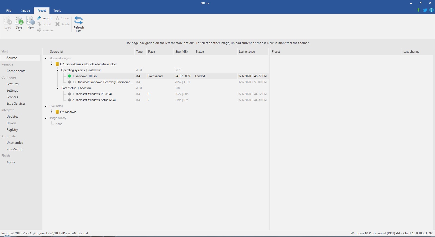Click the 'Loaded' status cell
The width and height of the screenshot is (435, 237).
(200, 76)
